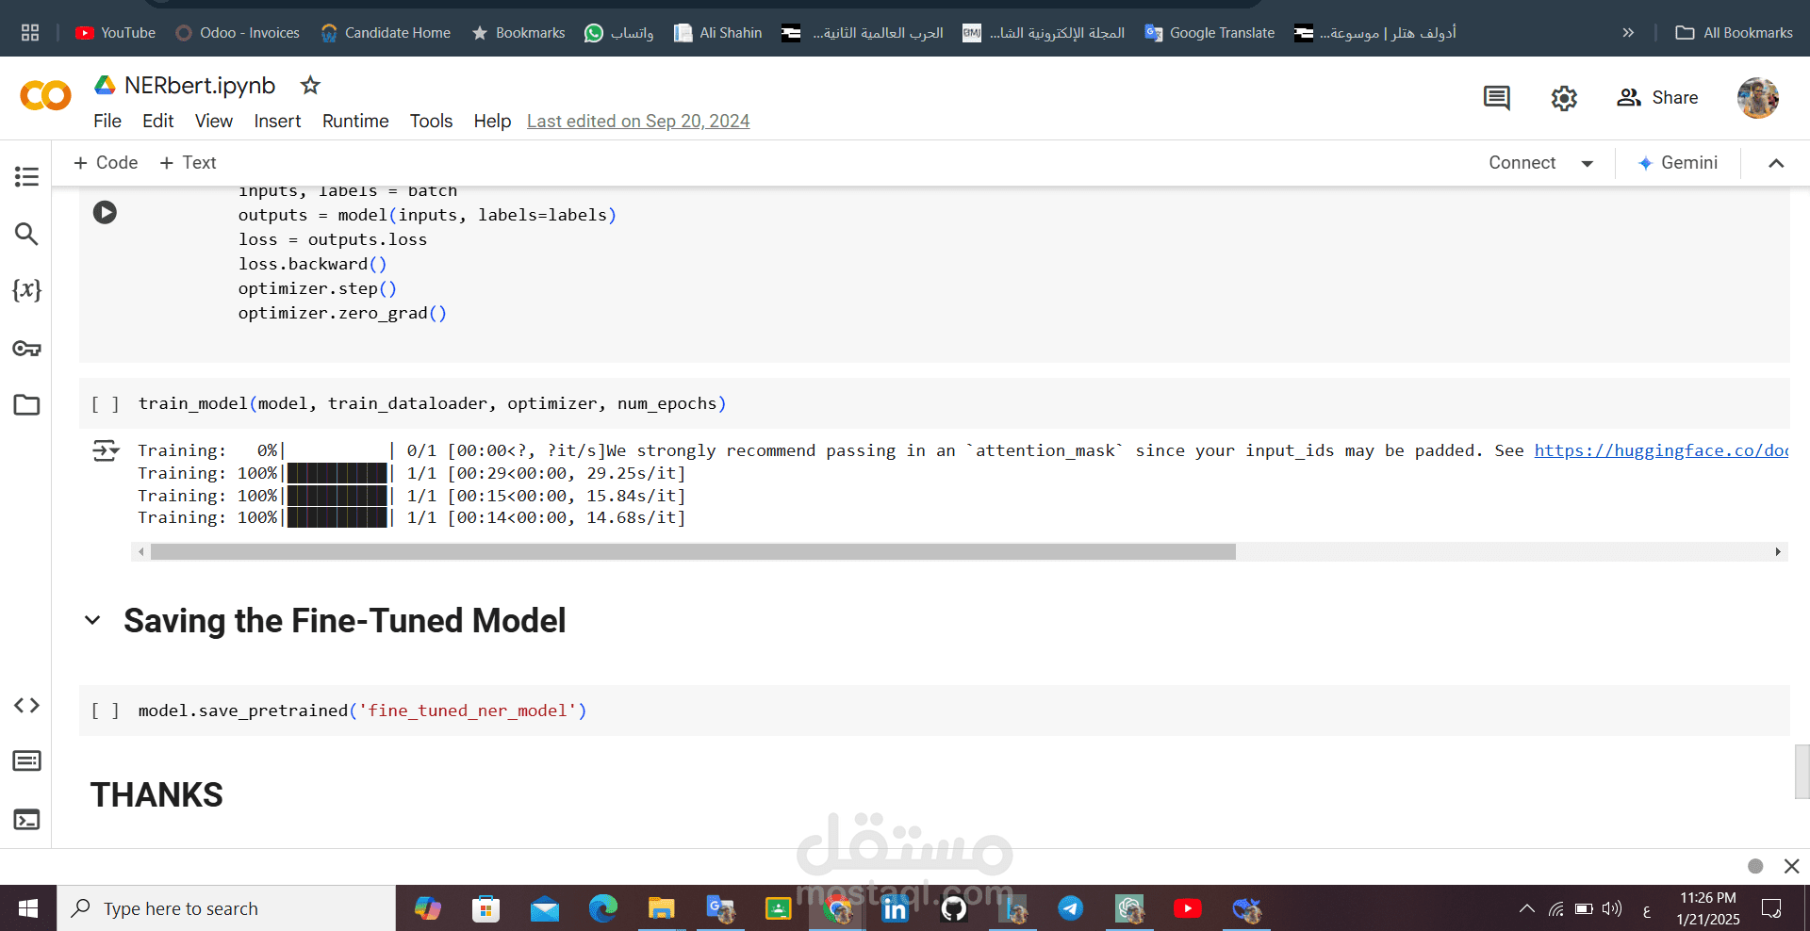Viewport: 1810px width, 931px height.
Task: Open the Tools menu
Action: [431, 122]
